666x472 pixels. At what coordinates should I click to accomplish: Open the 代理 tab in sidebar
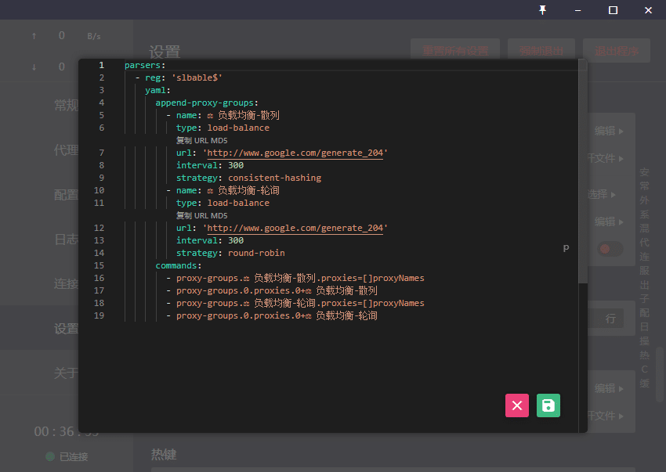66,150
